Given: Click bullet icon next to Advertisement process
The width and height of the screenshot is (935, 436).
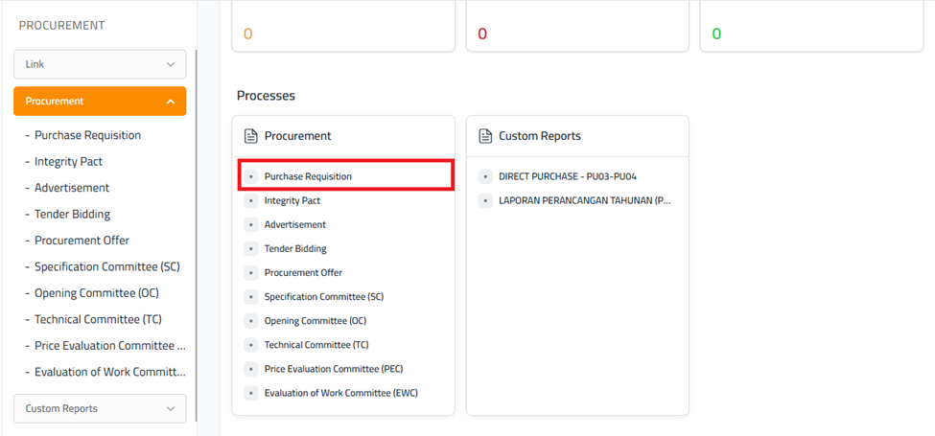Looking at the screenshot, I should 251,225.
